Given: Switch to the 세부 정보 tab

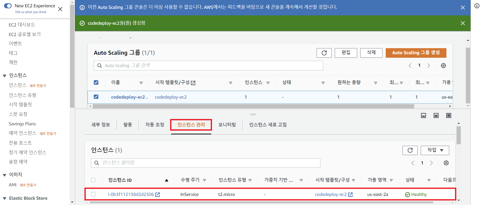Looking at the screenshot, I should (101, 125).
